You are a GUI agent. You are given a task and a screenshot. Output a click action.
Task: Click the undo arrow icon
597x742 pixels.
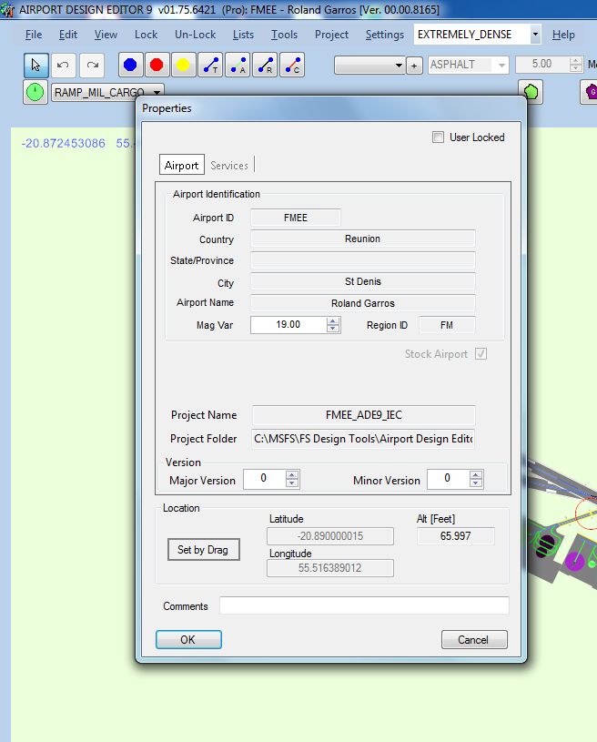pyautogui.click(x=63, y=65)
